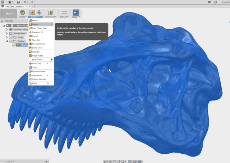
Task: Add a new design tab
Action: (x=34, y=6)
